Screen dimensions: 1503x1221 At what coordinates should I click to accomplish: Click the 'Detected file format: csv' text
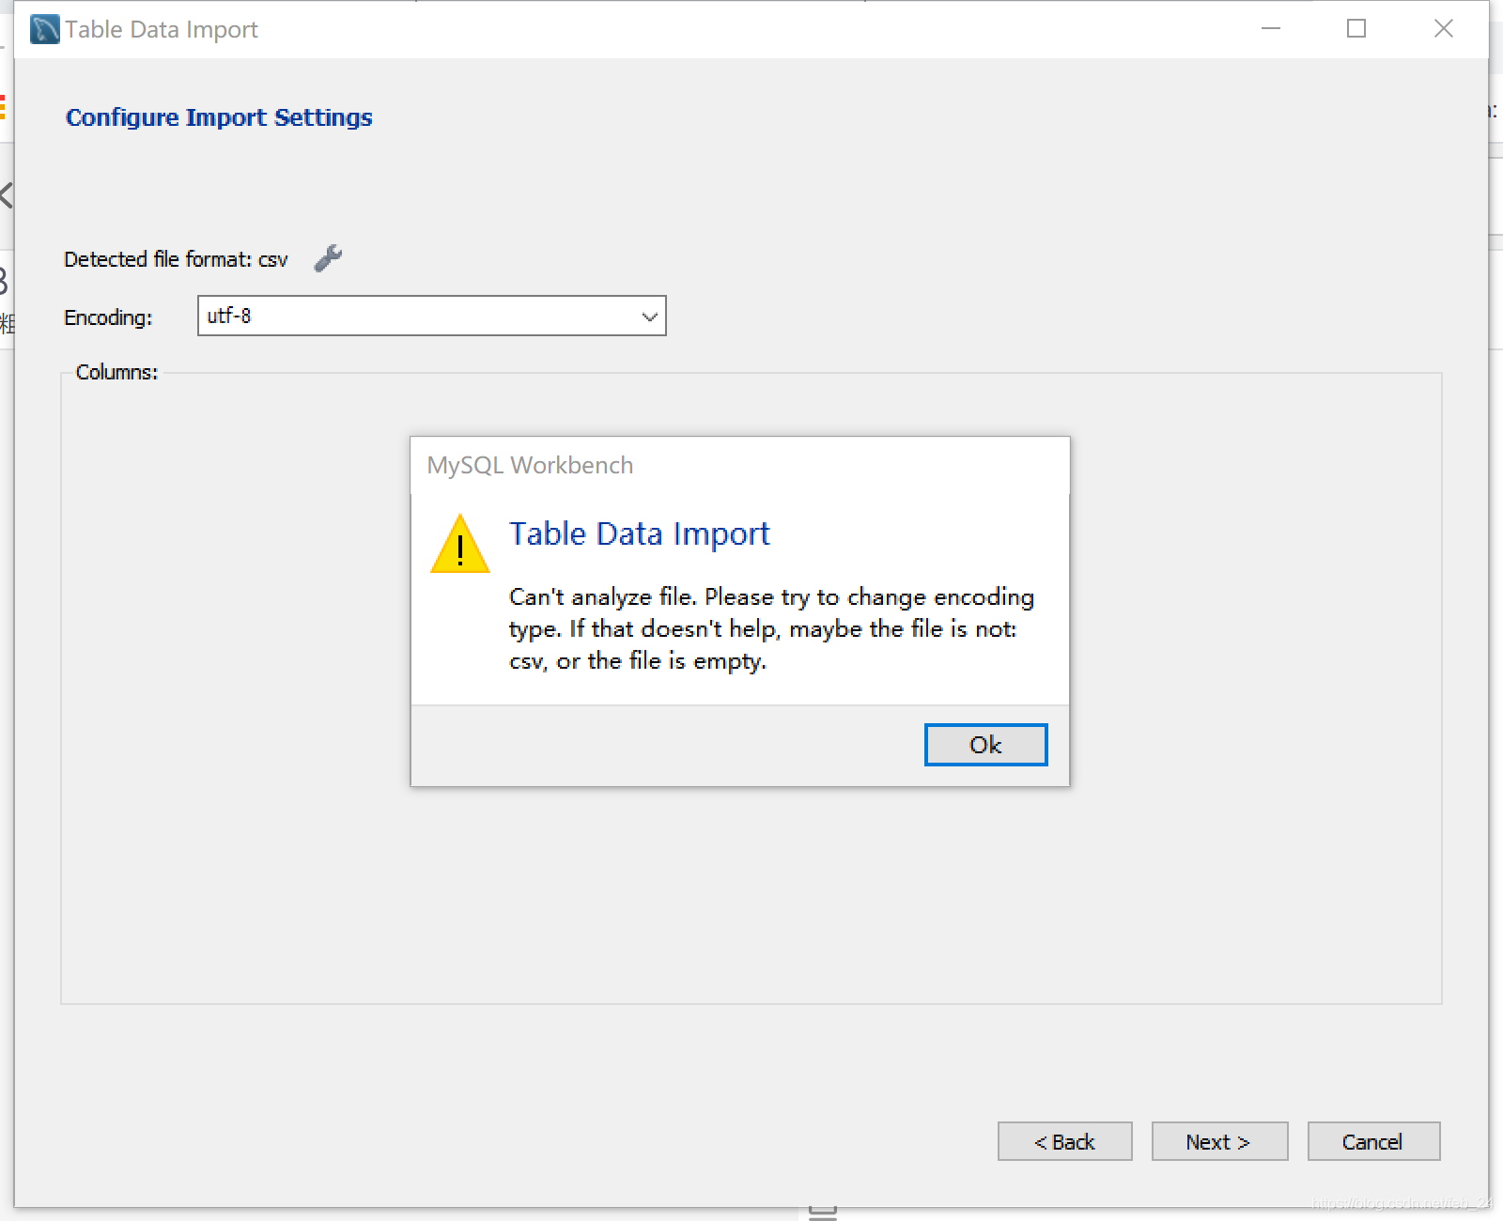pyautogui.click(x=176, y=259)
